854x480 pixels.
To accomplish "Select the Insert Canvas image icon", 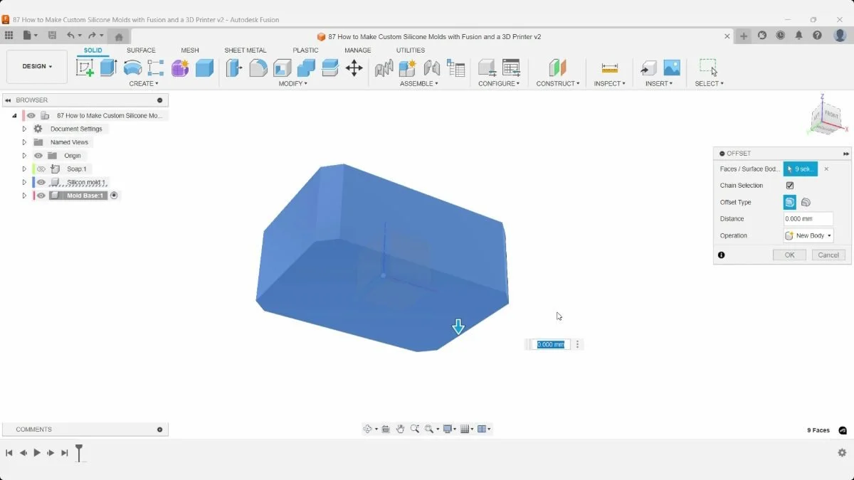I will 672,68.
